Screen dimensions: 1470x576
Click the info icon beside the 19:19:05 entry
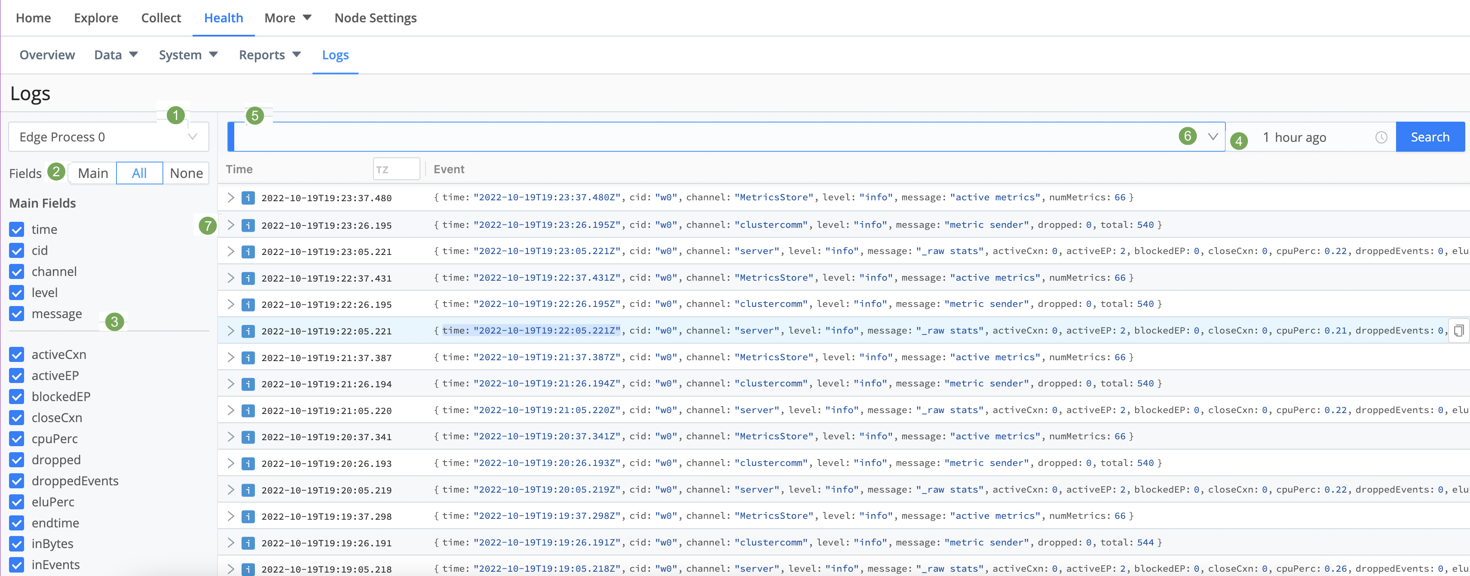248,569
